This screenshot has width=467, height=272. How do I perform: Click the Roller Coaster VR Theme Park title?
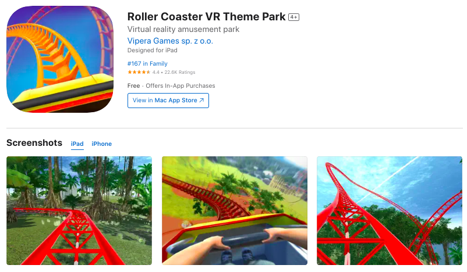(x=206, y=17)
